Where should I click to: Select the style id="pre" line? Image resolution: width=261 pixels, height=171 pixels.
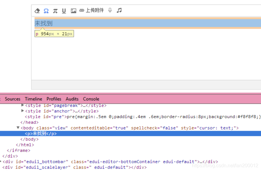143,117
